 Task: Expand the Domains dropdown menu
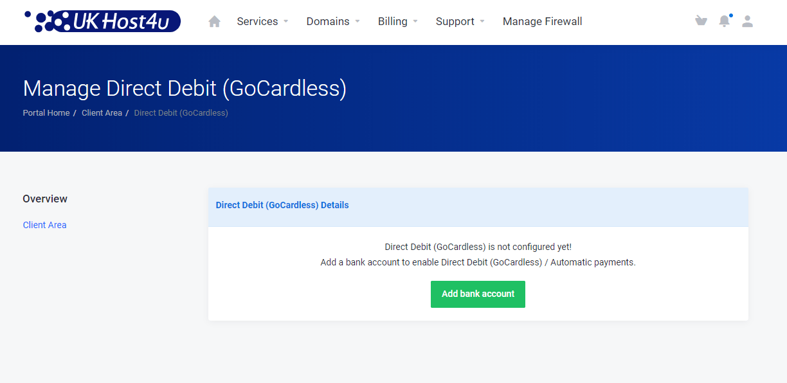coord(333,21)
